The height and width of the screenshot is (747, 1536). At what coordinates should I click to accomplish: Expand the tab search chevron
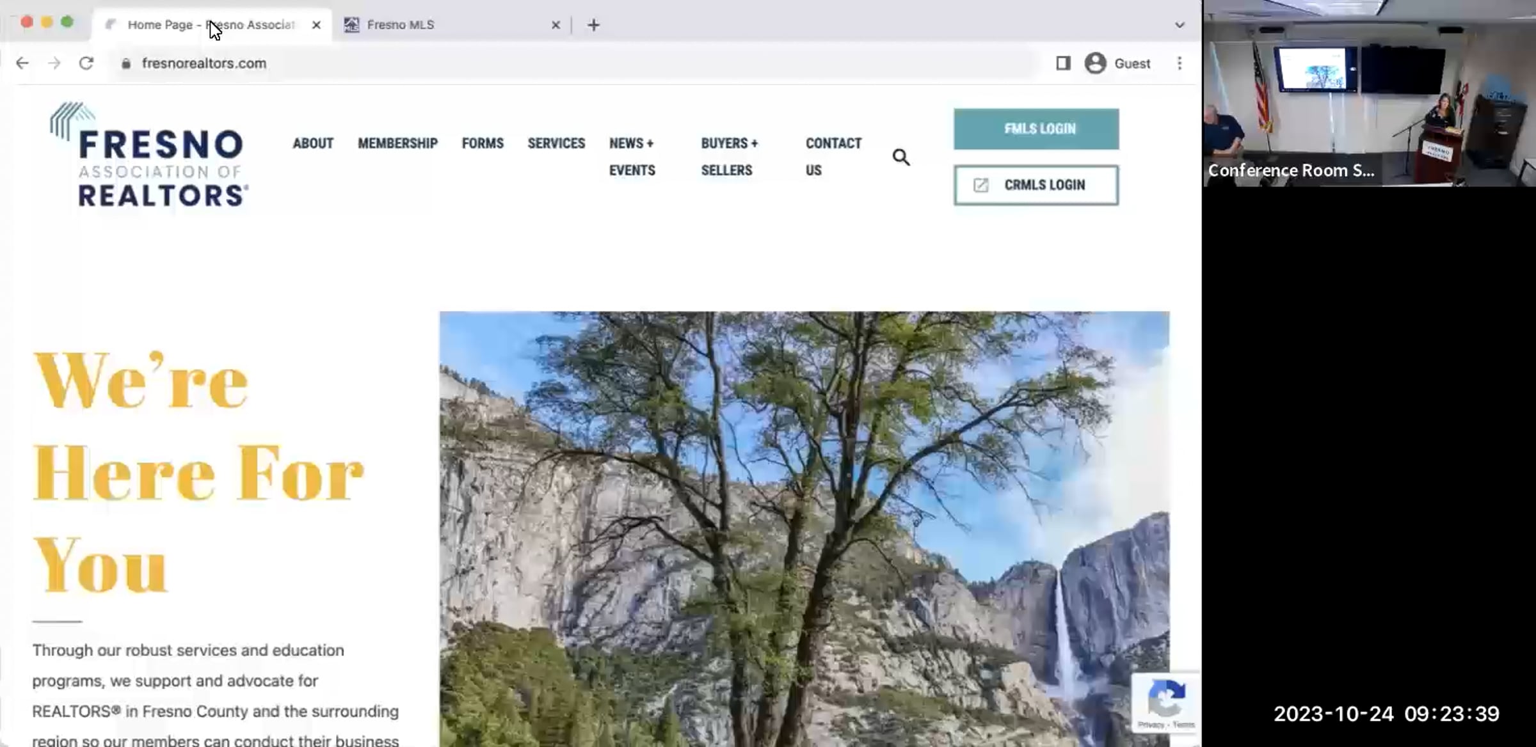tap(1180, 25)
